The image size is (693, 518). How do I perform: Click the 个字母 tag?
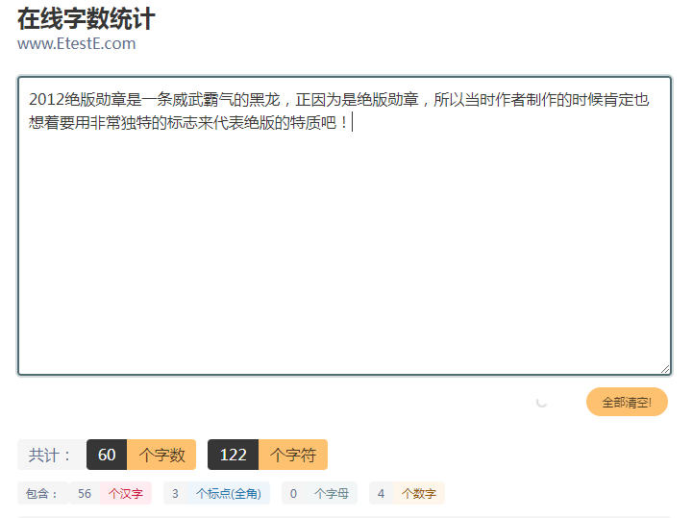pyautogui.click(x=331, y=493)
